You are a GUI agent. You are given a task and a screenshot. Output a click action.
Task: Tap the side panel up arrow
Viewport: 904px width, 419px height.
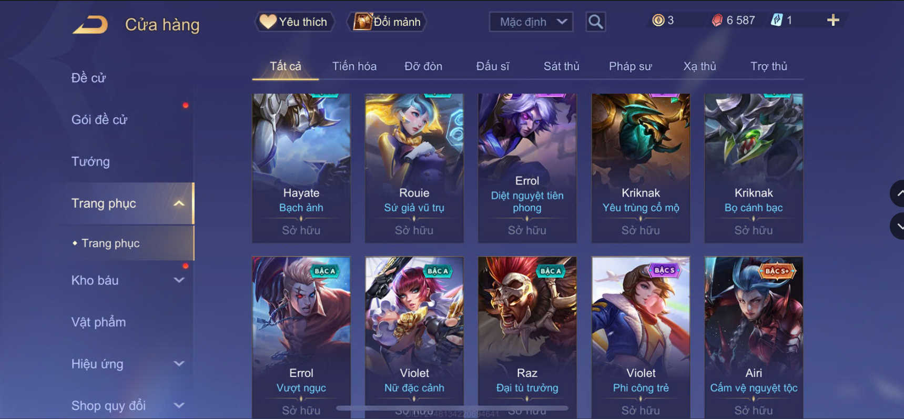pos(898,193)
